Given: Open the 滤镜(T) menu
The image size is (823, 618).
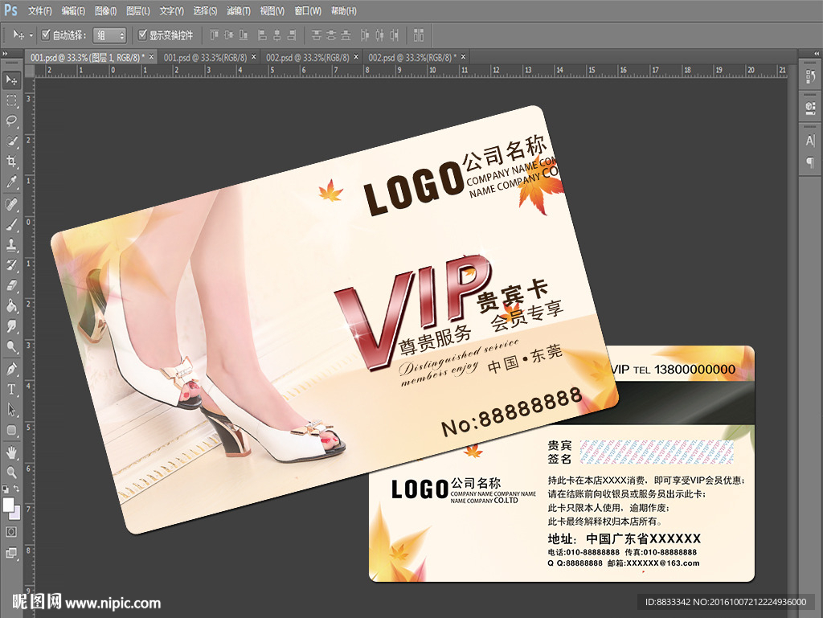Looking at the screenshot, I should coord(238,10).
